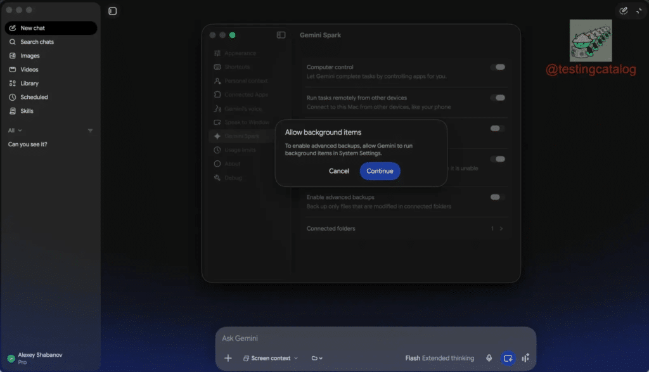Toggle the main sidebar panel icon
This screenshot has height=372, width=649.
113,11
